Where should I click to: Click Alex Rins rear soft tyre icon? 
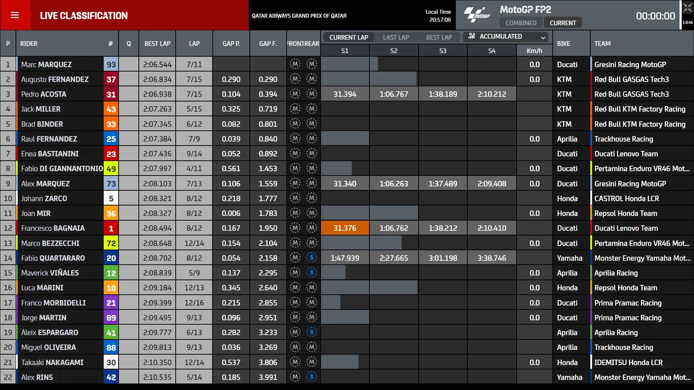click(x=312, y=377)
